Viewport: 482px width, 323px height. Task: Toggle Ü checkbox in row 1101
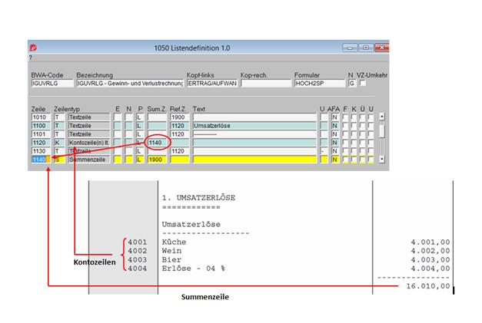[x=362, y=134]
